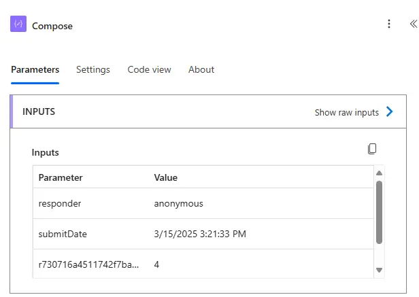
Task: Select the Parameter column header
Action: pos(61,177)
